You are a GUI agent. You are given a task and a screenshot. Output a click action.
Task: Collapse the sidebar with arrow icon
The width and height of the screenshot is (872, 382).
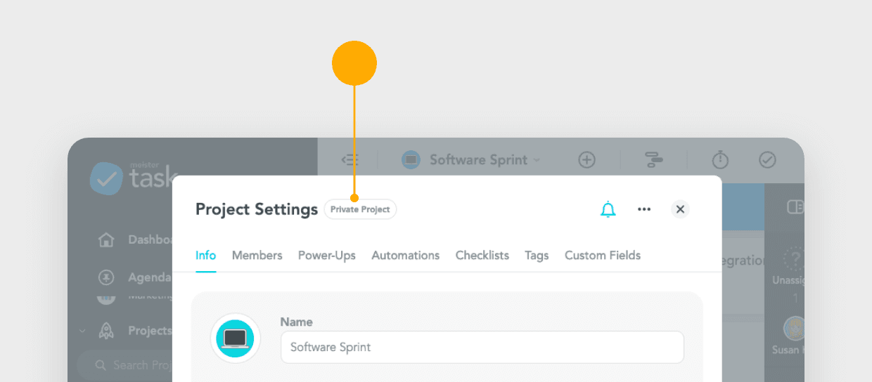[x=350, y=160]
